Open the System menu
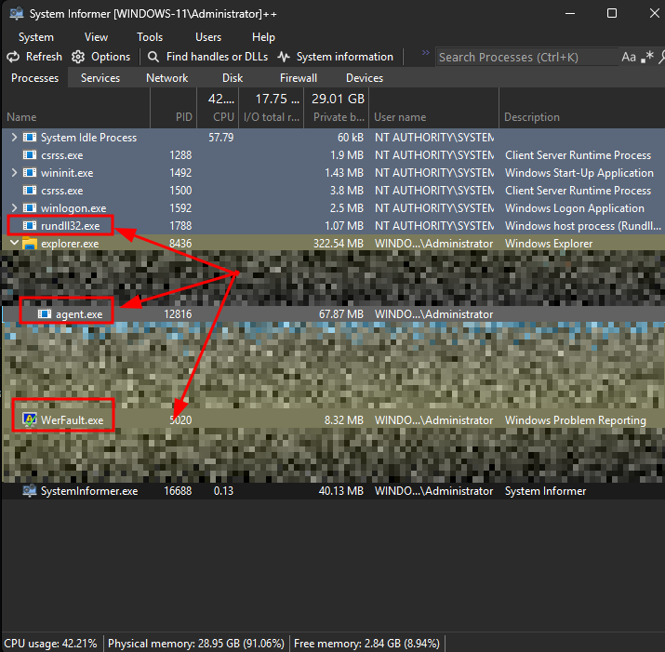 [36, 37]
